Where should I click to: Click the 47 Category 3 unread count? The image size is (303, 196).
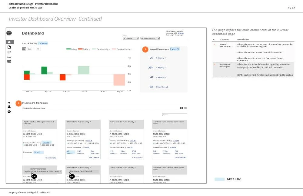click(152, 77)
